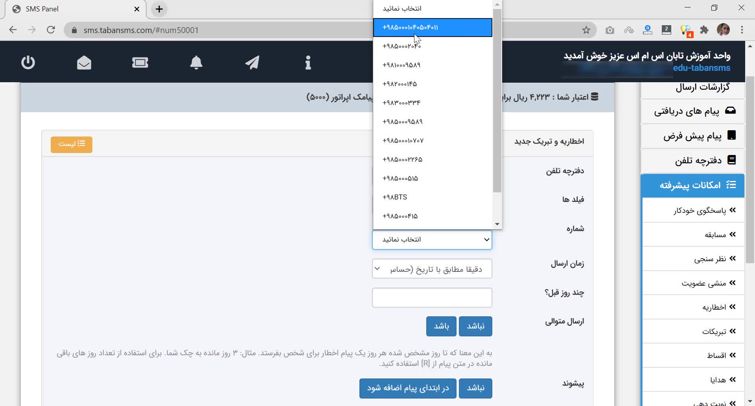Choose number +۹۸۵۰۰۰۵۱۵ from list
Image resolution: width=755 pixels, height=406 pixels.
[x=433, y=178]
